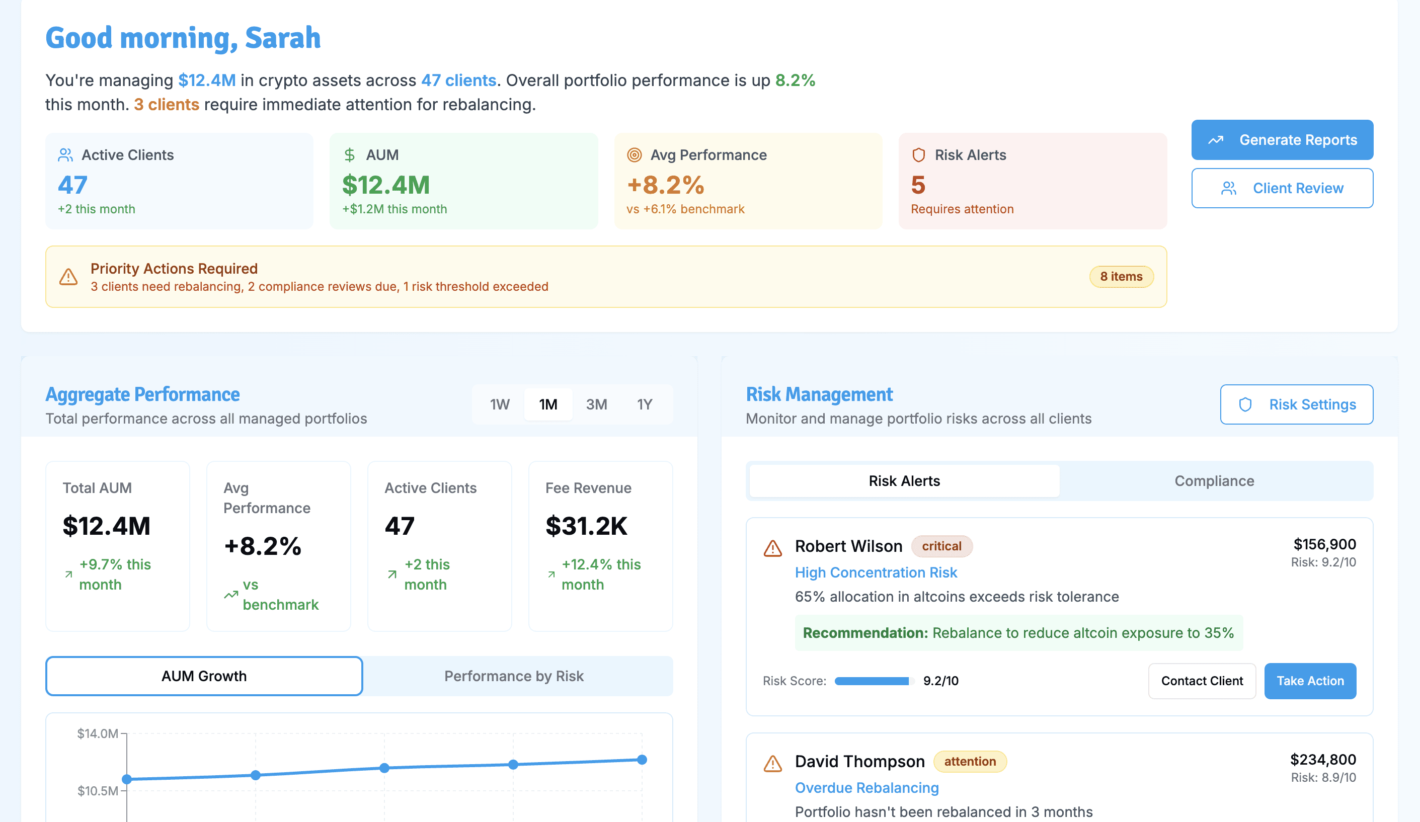Click Take Action for Robert Wilson
This screenshot has height=822, width=1420.
[1310, 681]
